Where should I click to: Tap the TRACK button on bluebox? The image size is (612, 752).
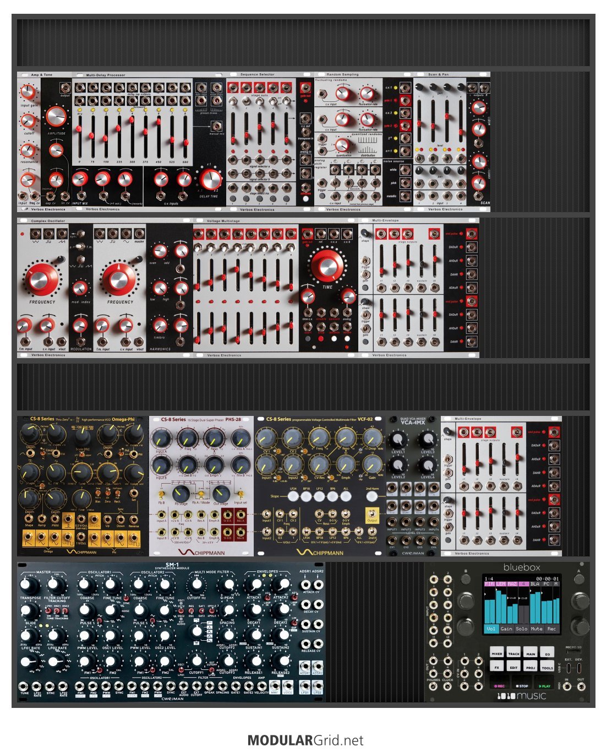pos(513,652)
